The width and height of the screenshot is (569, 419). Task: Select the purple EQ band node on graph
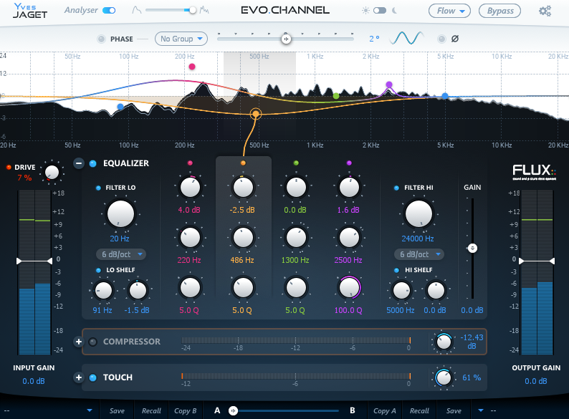(389, 85)
